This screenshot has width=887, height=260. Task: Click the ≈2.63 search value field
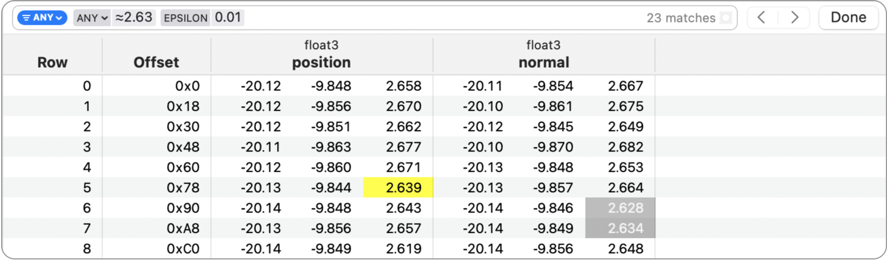134,18
